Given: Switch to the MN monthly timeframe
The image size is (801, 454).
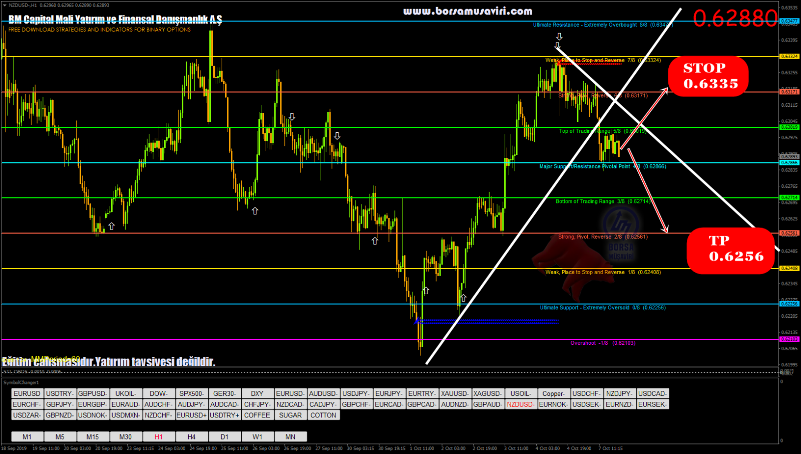Looking at the screenshot, I should click(290, 436).
